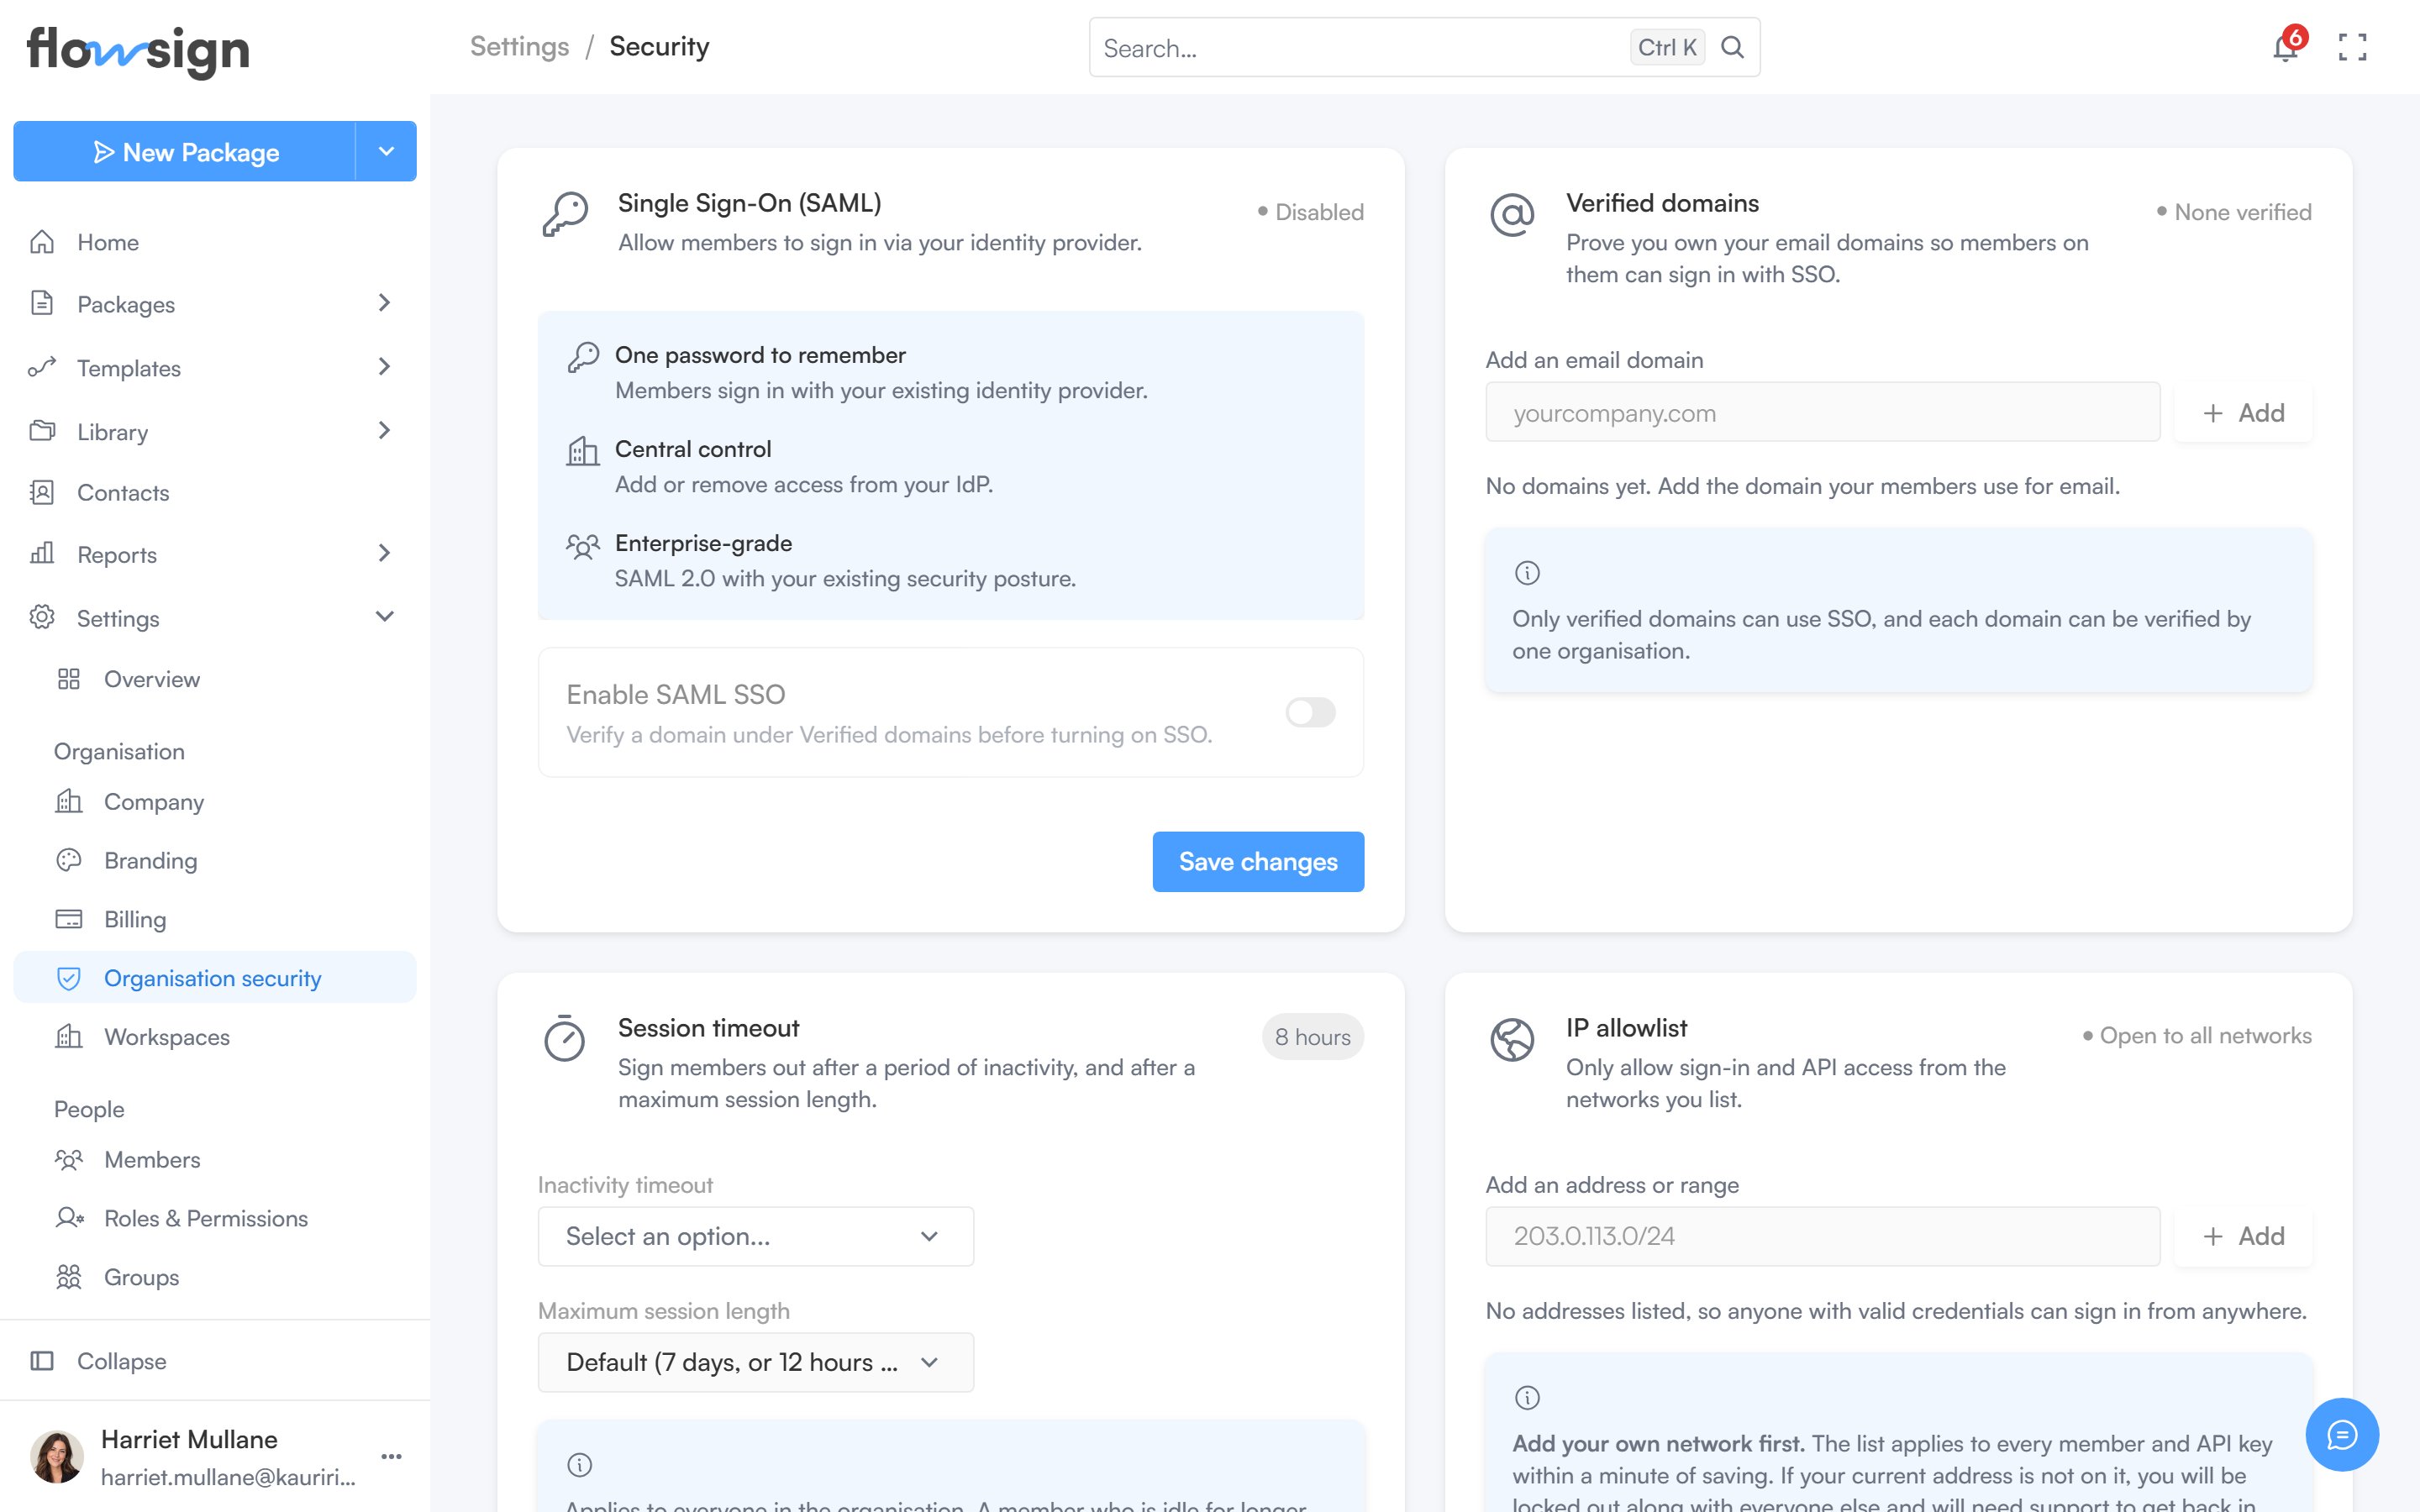2420x1512 pixels.
Task: Click New Package button
Action: pyautogui.click(x=185, y=151)
